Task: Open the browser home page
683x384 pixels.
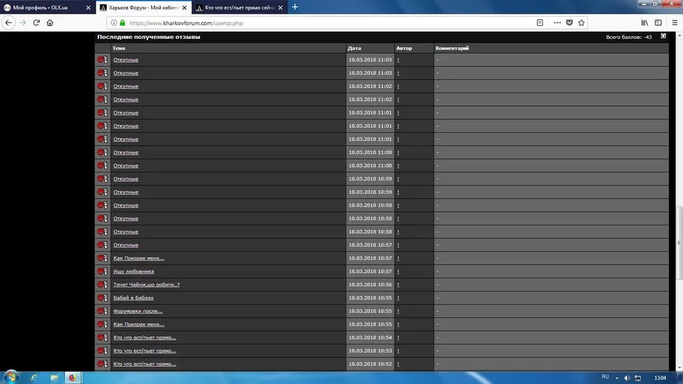Action: 50,23
